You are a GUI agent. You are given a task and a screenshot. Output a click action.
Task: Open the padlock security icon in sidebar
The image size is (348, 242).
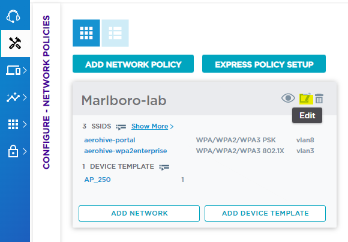click(13, 151)
